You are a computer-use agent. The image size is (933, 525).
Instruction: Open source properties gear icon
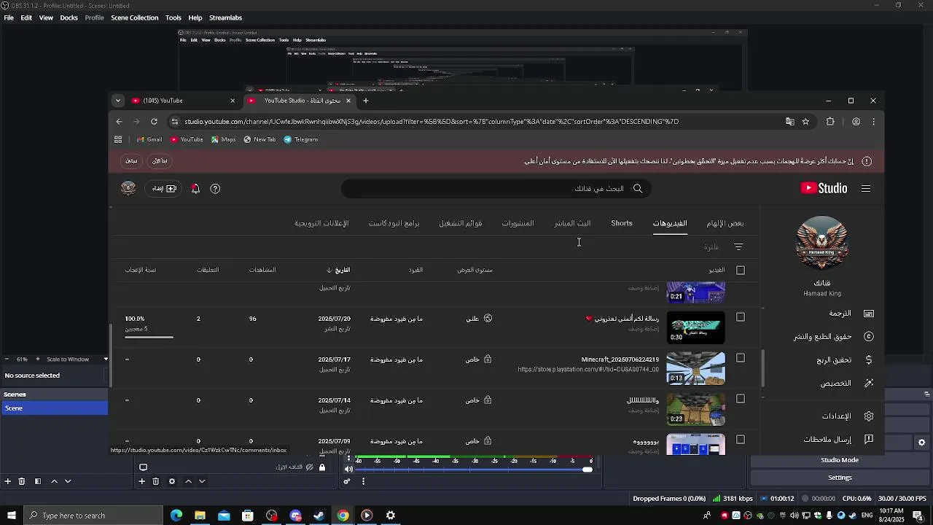click(171, 481)
